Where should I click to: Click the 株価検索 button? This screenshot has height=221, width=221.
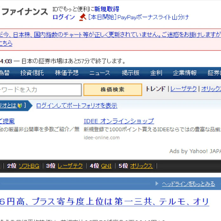click(113, 90)
